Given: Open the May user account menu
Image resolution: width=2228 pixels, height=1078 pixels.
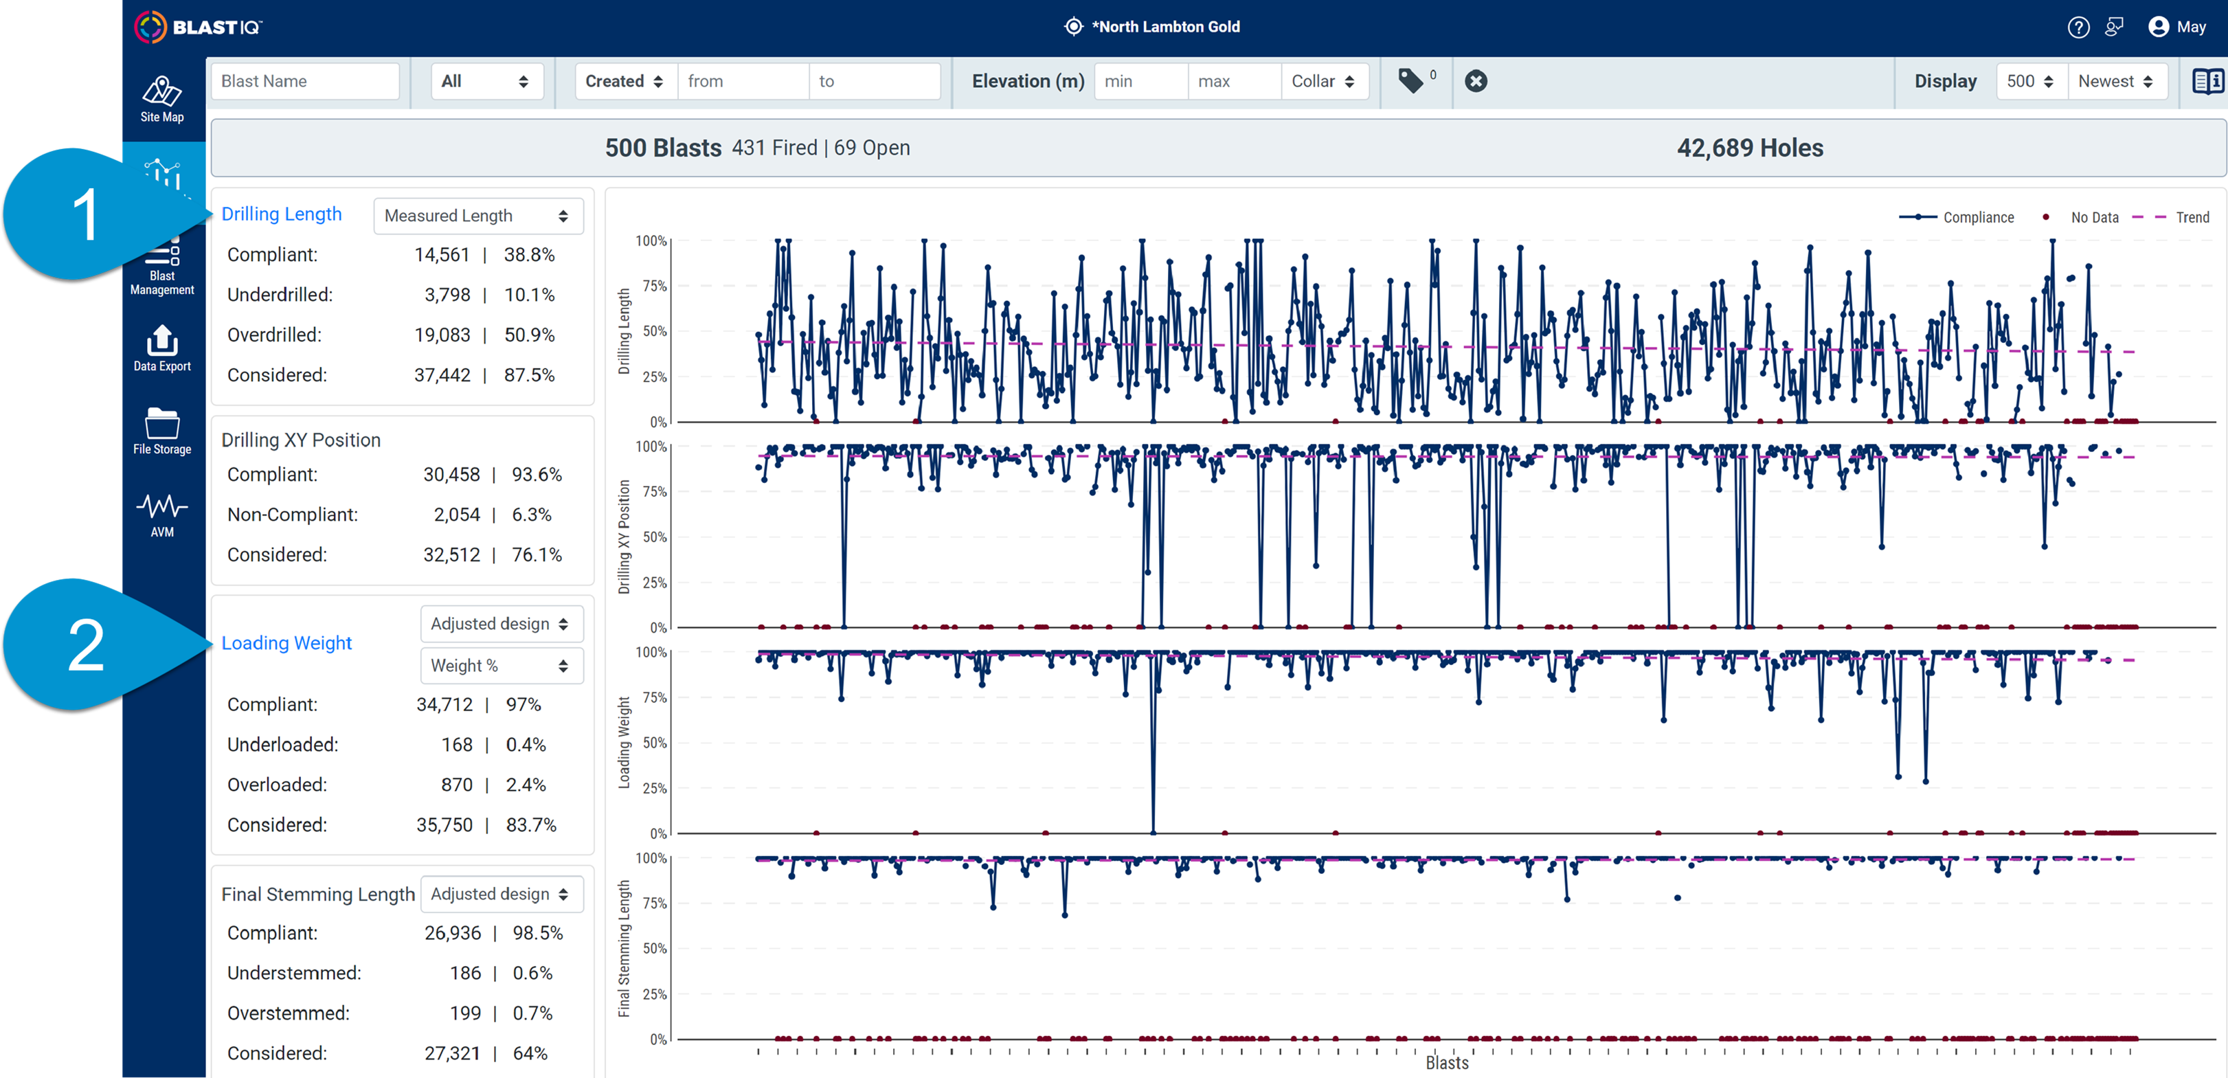Looking at the screenshot, I should point(2176,27).
